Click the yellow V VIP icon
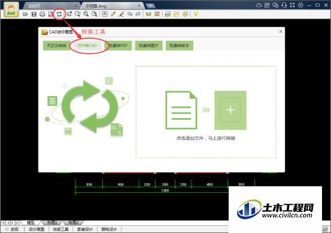This screenshot has width=331, height=233. click(x=196, y=14)
